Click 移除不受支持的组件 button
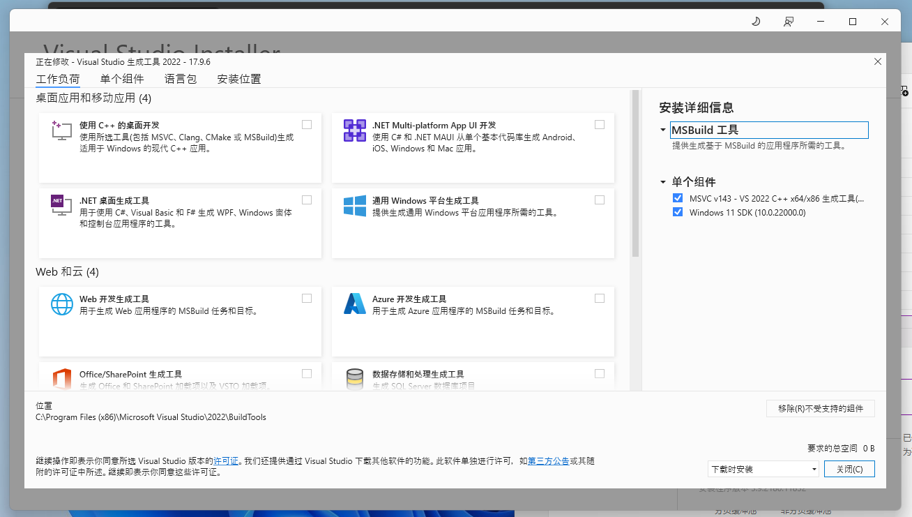This screenshot has width=912, height=517. (821, 409)
